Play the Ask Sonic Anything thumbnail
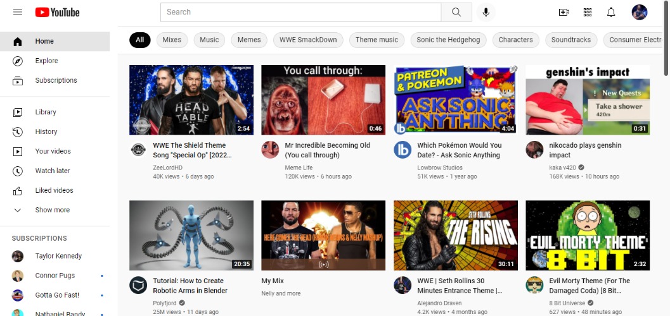This screenshot has height=316, width=670. pos(456,100)
